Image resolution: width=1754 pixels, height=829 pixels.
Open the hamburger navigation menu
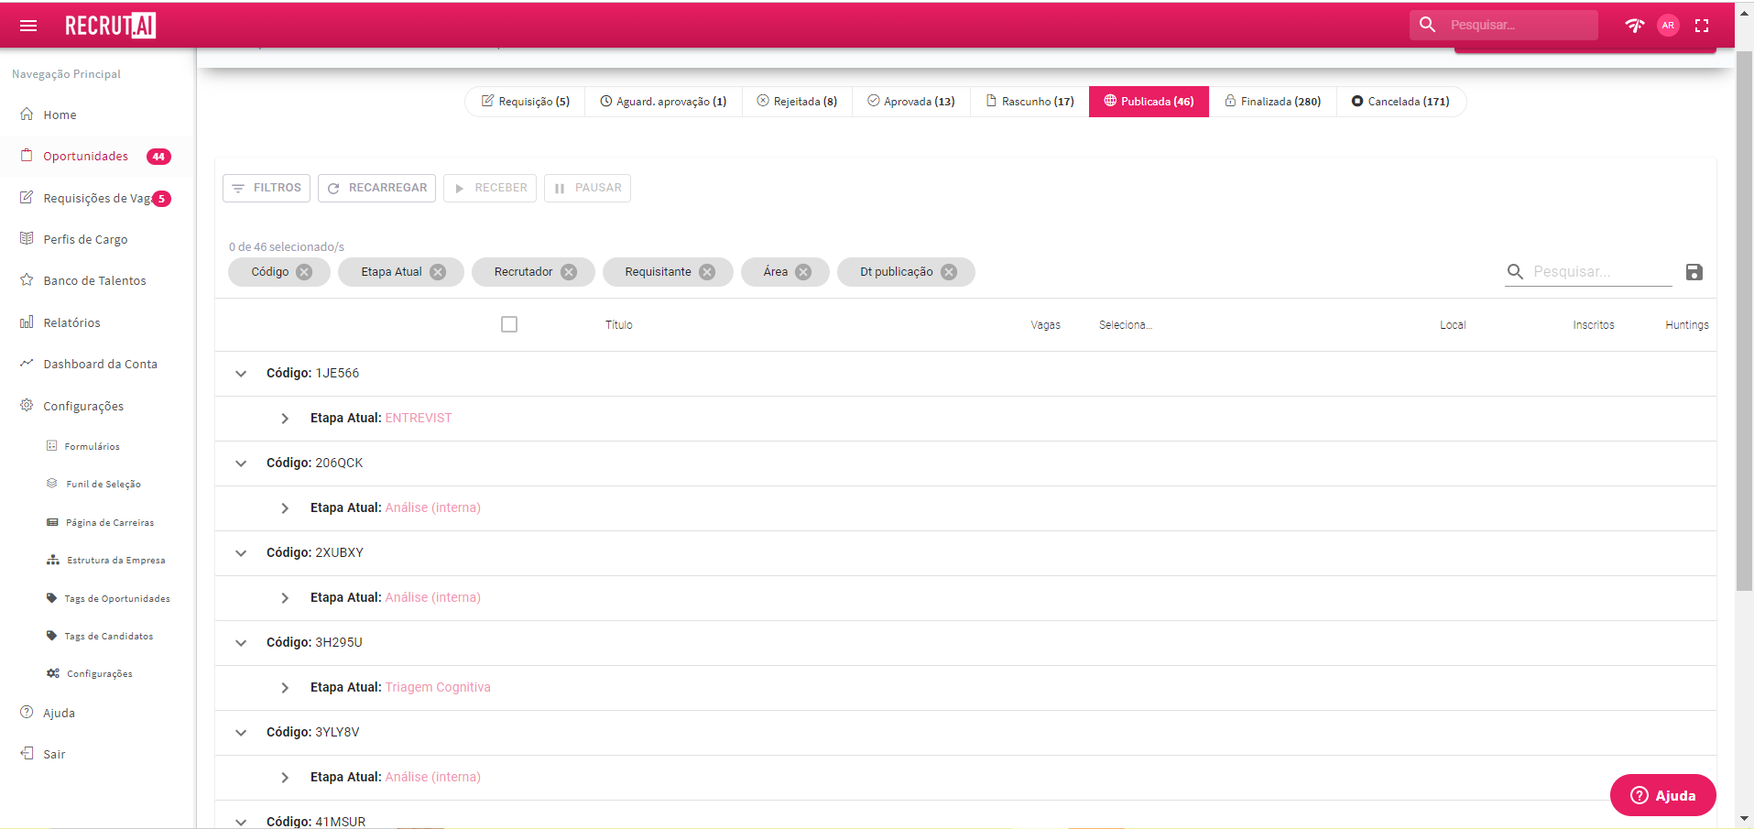28,26
